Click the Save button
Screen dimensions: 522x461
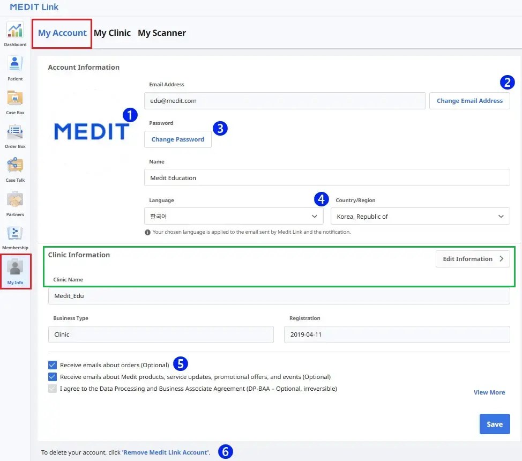coord(495,424)
